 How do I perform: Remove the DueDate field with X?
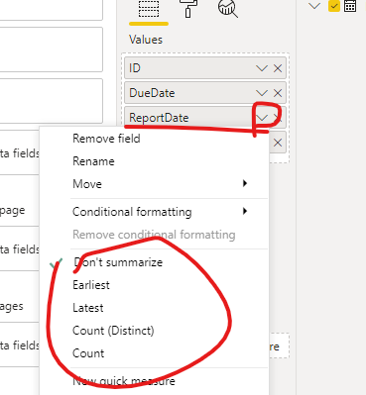pyautogui.click(x=278, y=93)
